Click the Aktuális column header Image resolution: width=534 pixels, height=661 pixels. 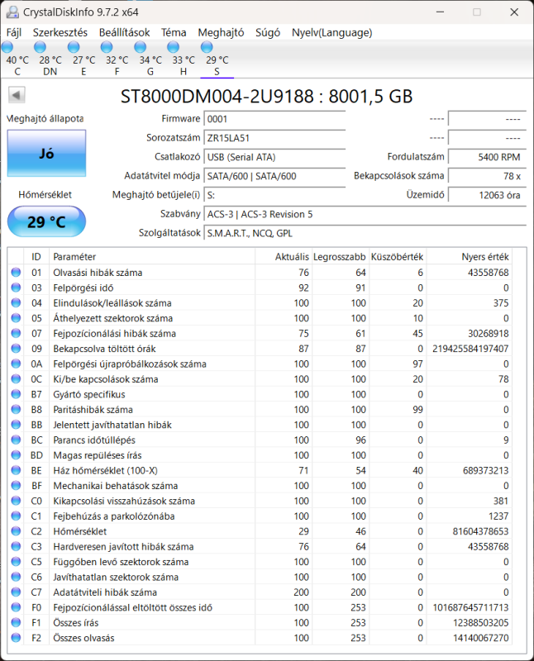[x=283, y=257]
